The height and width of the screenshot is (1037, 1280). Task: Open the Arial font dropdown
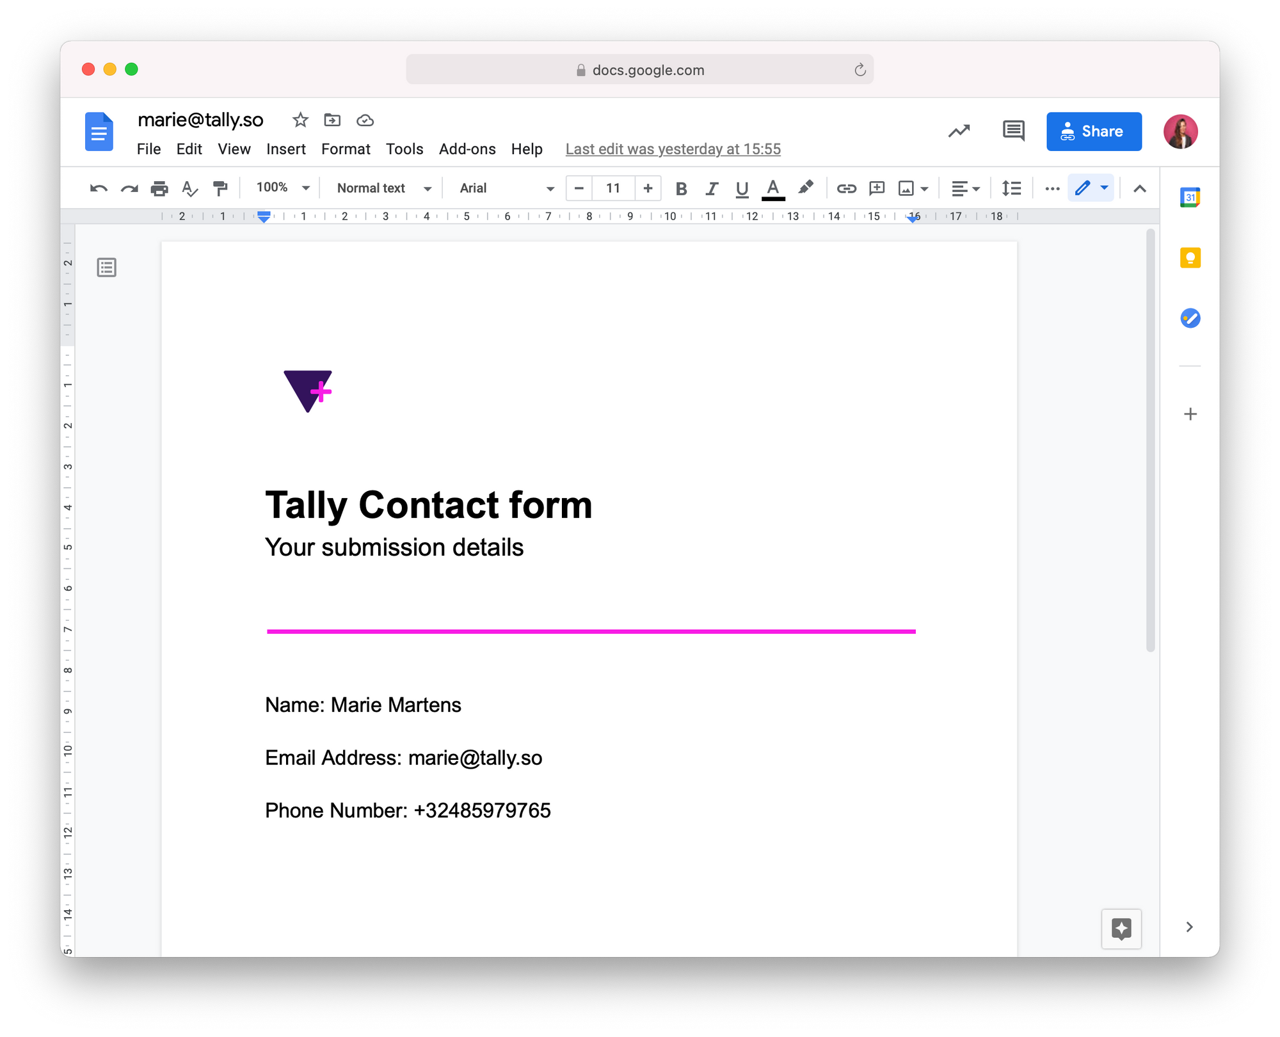pos(506,188)
